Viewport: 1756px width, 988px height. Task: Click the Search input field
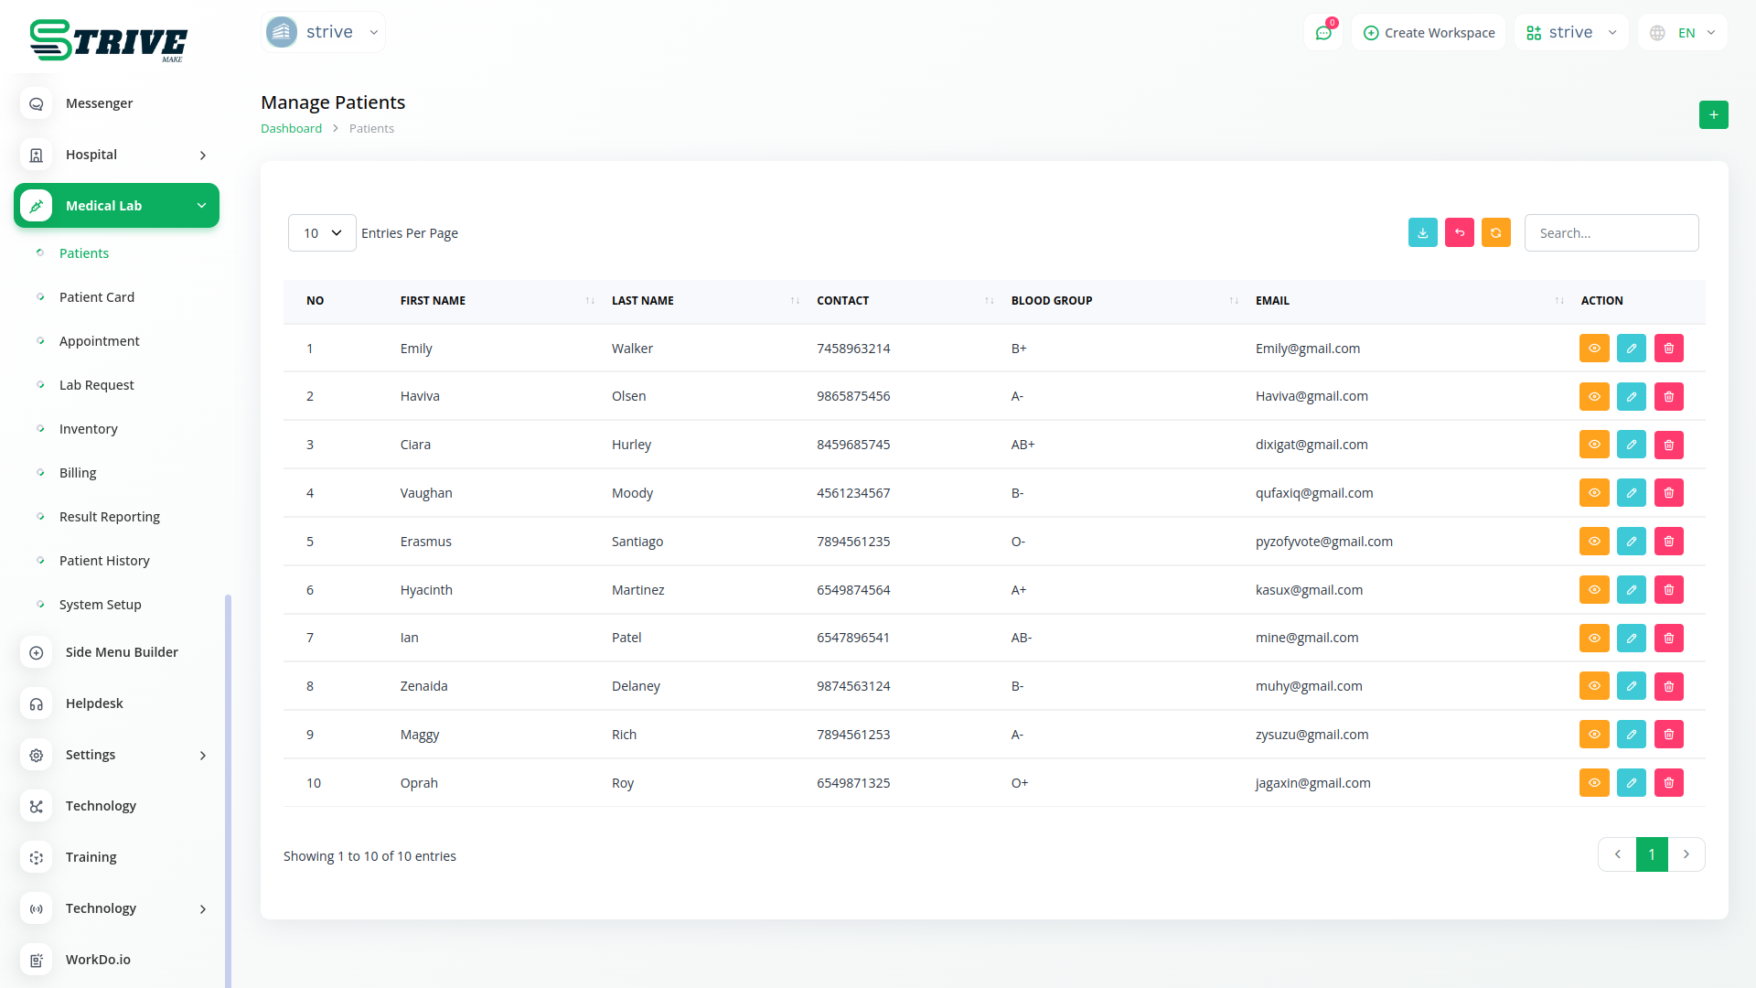coord(1611,233)
